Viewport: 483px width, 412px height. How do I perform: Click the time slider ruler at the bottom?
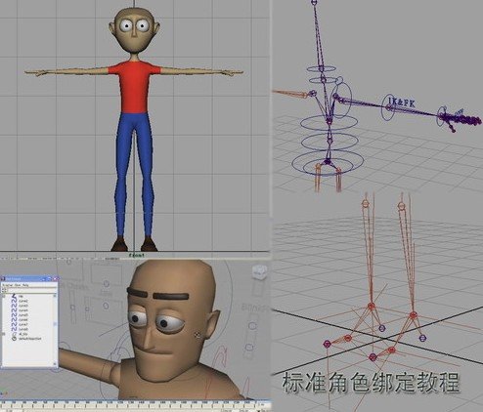[x=135, y=404]
